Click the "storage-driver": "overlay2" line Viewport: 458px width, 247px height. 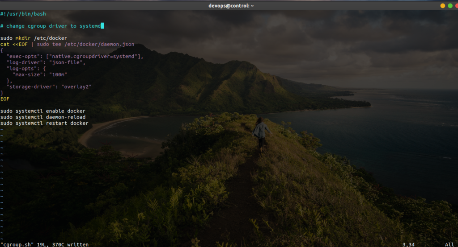[x=49, y=87]
